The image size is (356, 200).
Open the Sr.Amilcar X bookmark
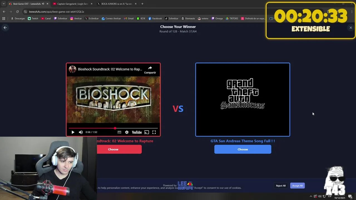coord(92,19)
